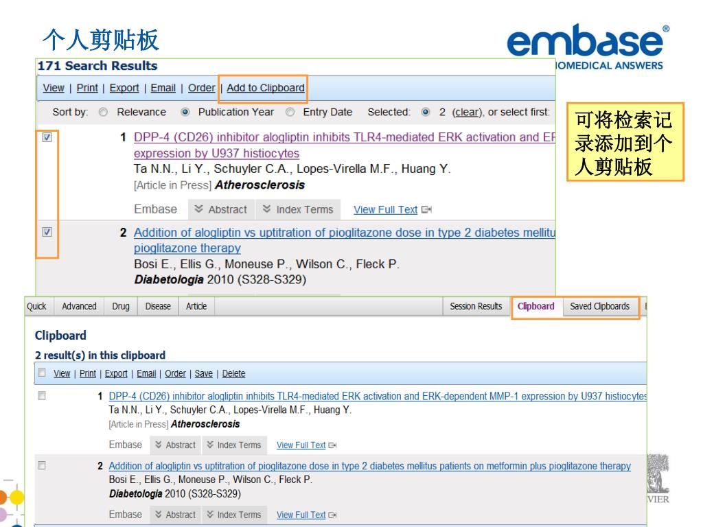This screenshot has width=703, height=527.
Task: Click Email in clipboard toolbar
Action: tap(146, 373)
